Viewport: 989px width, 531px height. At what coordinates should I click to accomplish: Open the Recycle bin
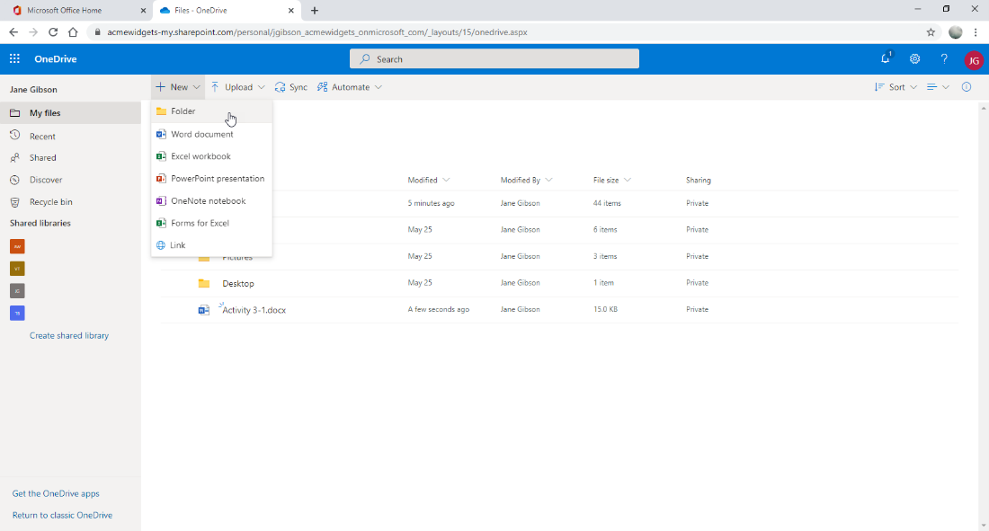[x=70, y=202]
